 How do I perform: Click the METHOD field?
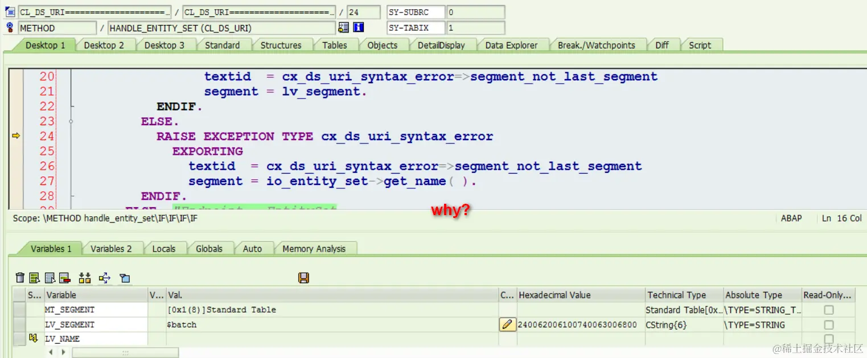[57, 27]
